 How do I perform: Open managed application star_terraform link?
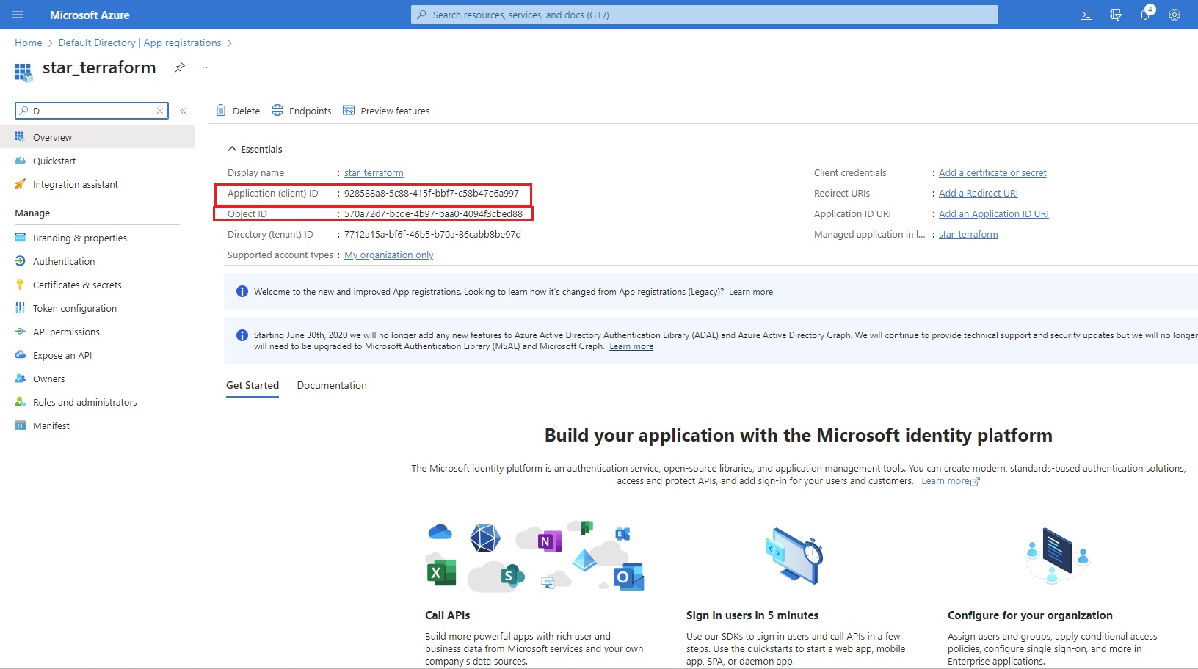(968, 234)
